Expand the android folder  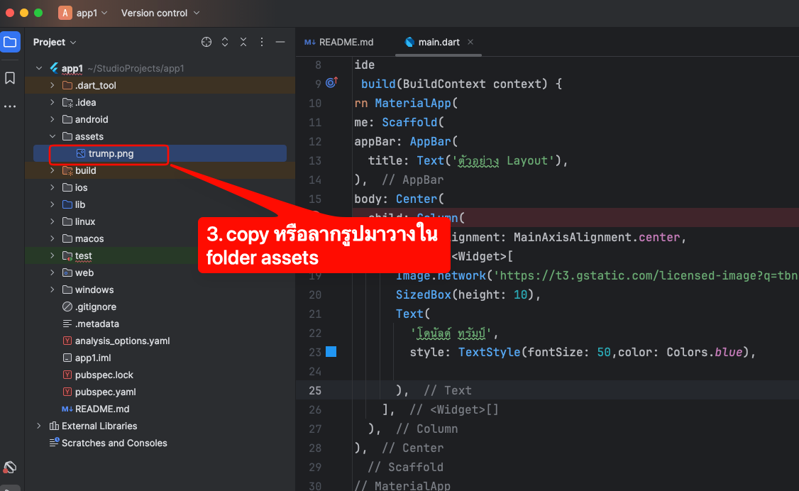(x=53, y=120)
